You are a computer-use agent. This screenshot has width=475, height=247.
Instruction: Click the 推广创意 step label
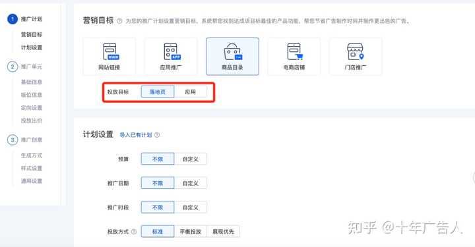[x=32, y=140]
